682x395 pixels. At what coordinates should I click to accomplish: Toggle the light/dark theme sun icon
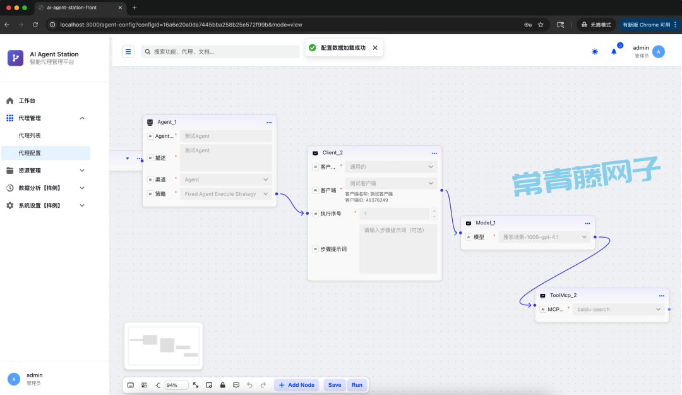[x=595, y=52]
